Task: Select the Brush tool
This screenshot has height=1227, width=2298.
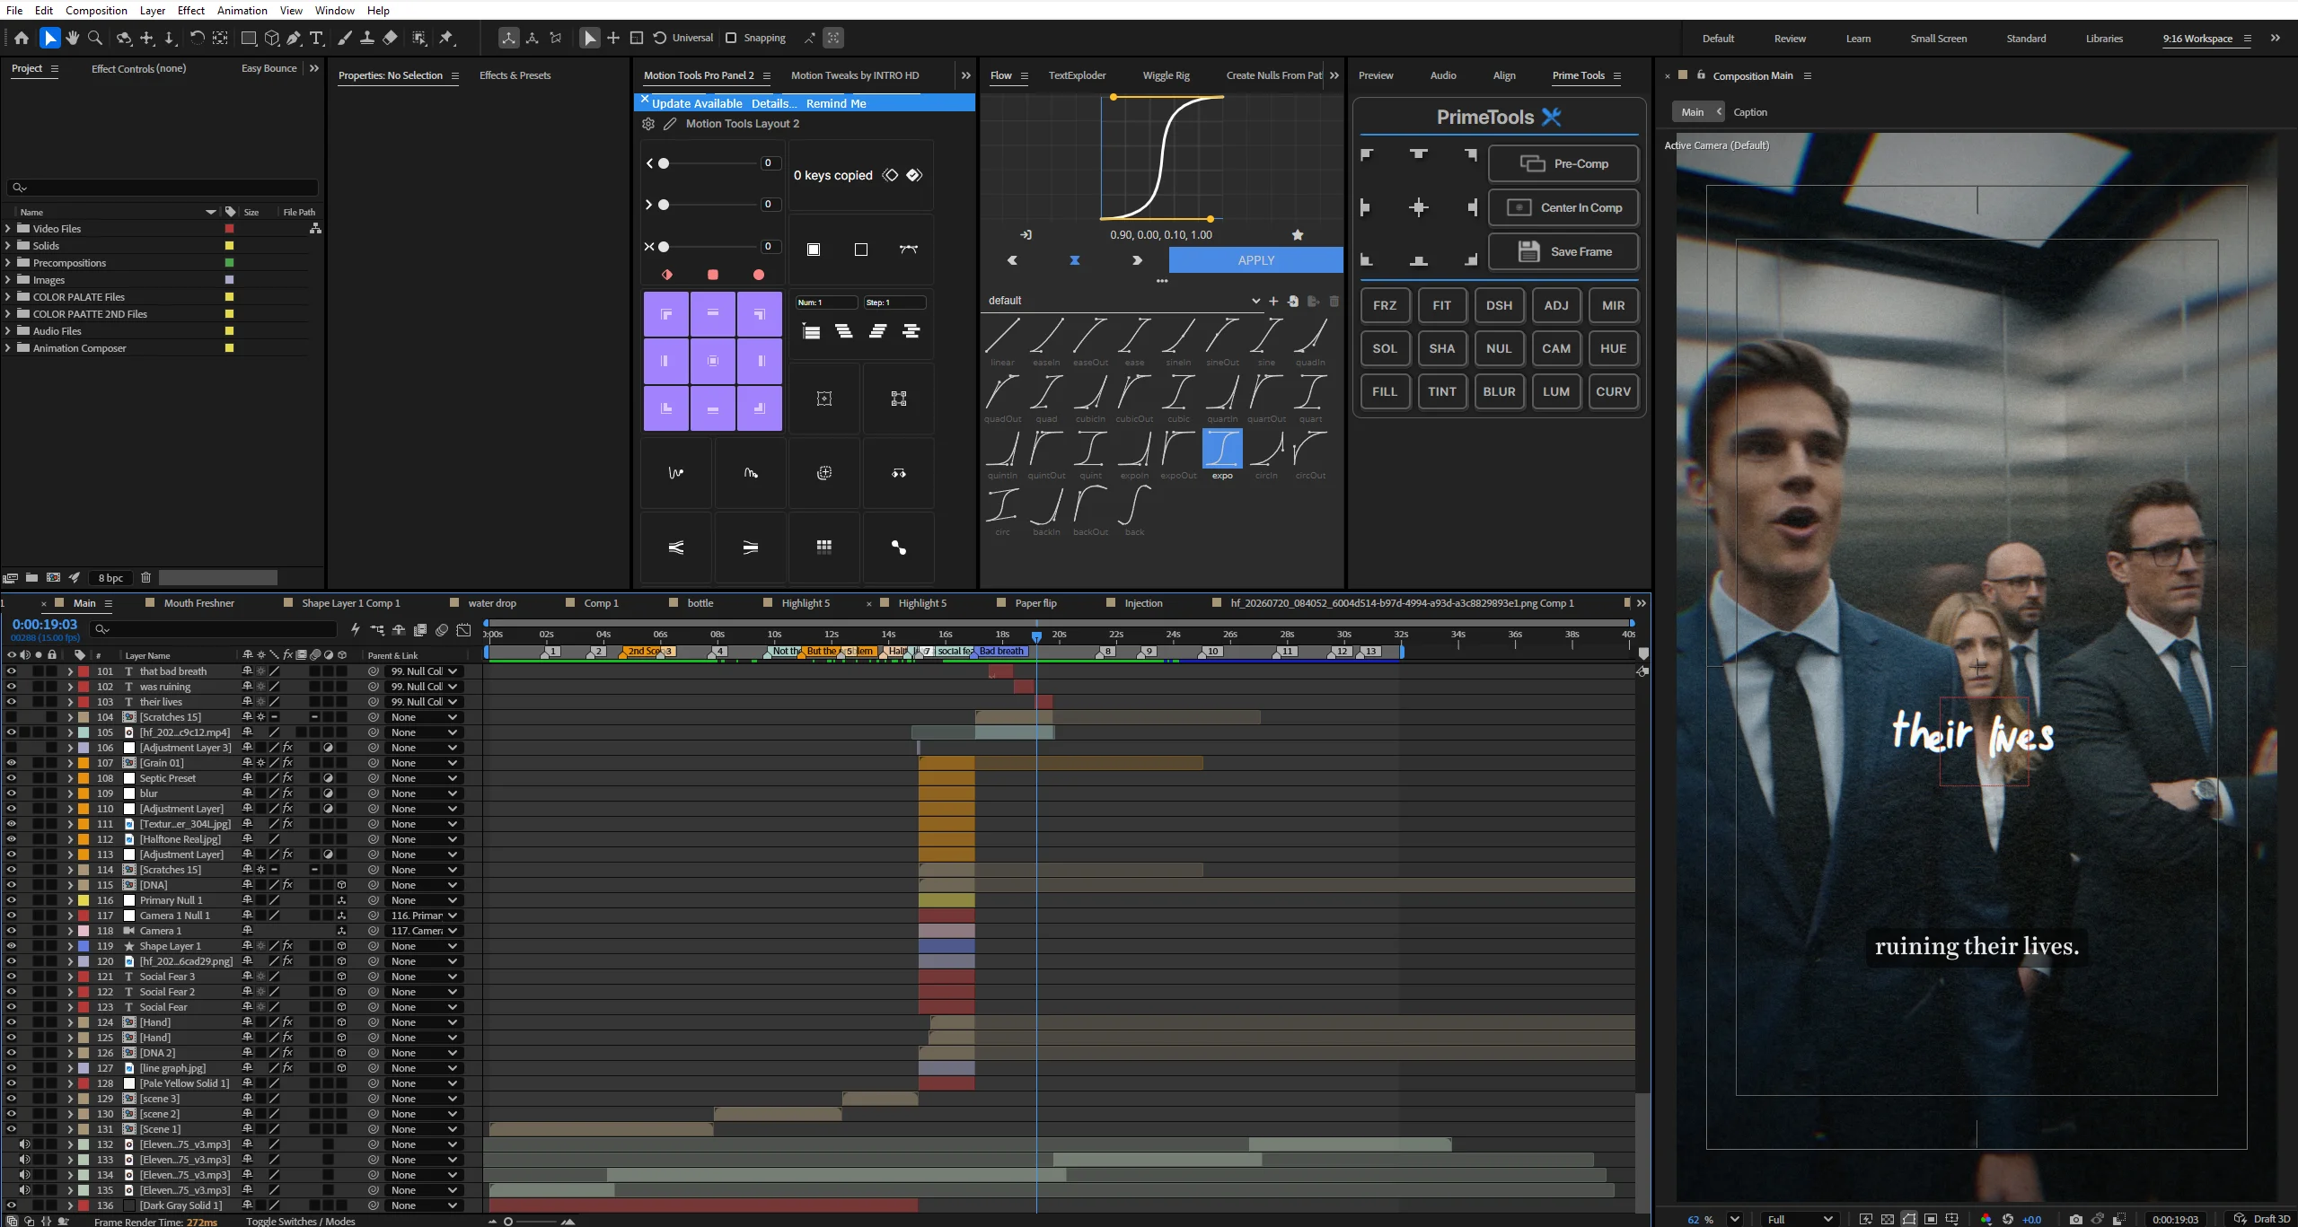Action: pos(345,38)
